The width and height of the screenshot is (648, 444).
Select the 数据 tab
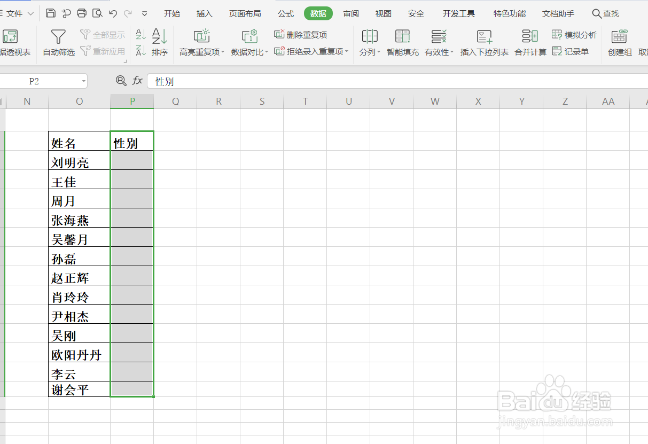pos(318,13)
